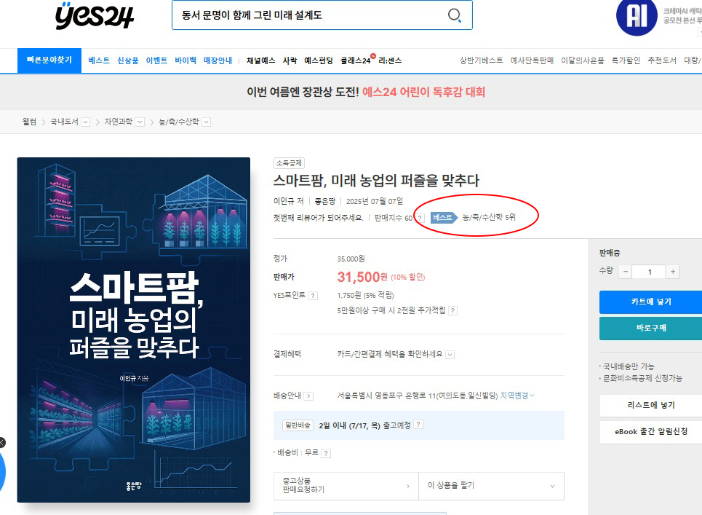
Task: Go to the 신상품 menu
Action: click(x=128, y=60)
